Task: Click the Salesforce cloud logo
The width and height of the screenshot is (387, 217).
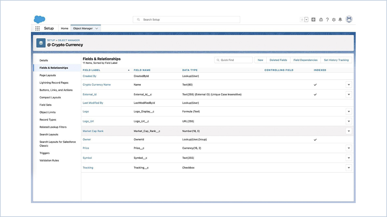Action: click(x=39, y=19)
